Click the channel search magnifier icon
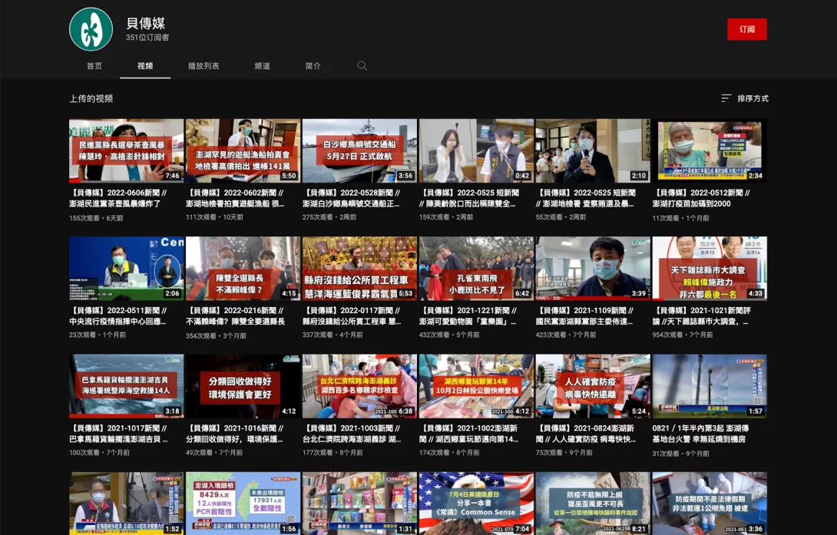Screen dimensions: 837x535 pos(362,66)
